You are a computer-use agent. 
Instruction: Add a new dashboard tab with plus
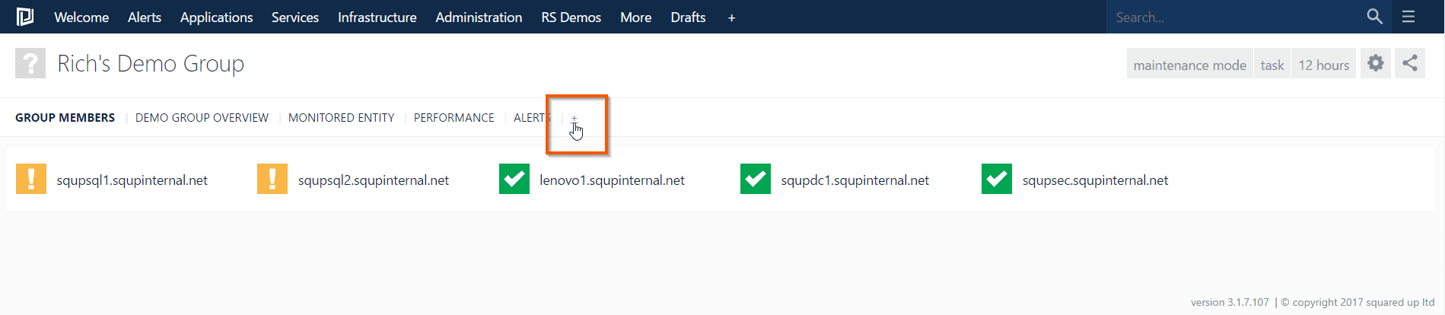574,118
